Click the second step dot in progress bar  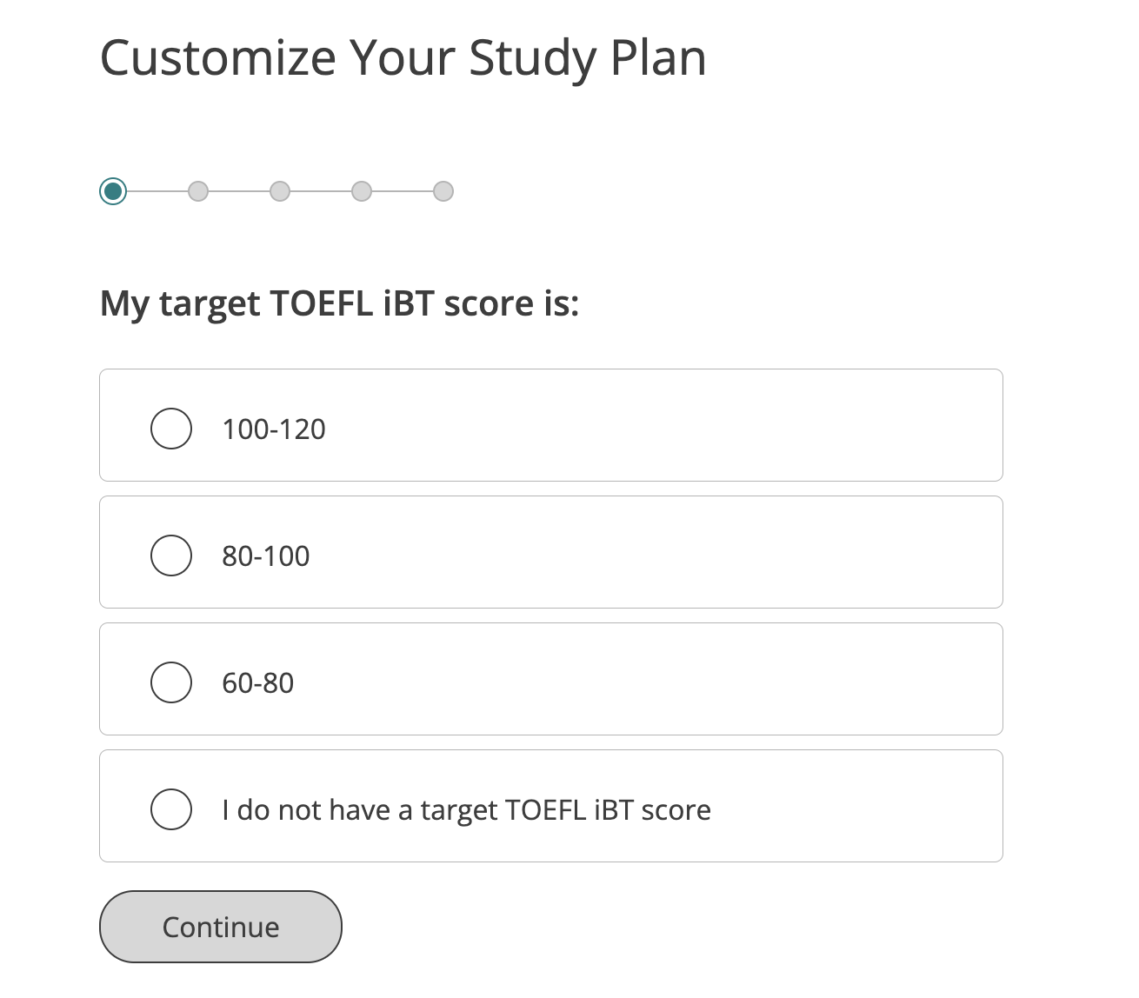[x=198, y=191]
